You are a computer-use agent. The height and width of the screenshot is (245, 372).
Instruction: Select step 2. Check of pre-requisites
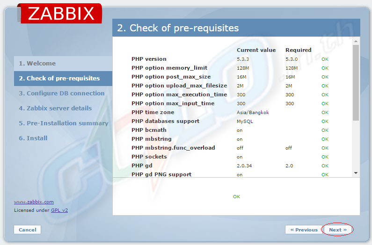click(x=63, y=78)
